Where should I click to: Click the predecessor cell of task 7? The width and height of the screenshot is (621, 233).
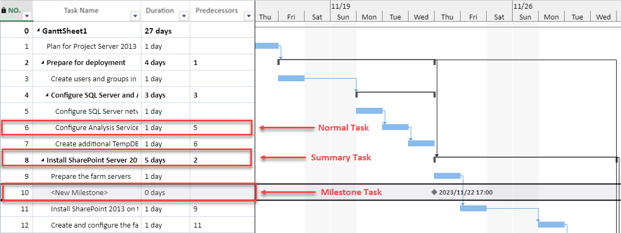(x=222, y=144)
